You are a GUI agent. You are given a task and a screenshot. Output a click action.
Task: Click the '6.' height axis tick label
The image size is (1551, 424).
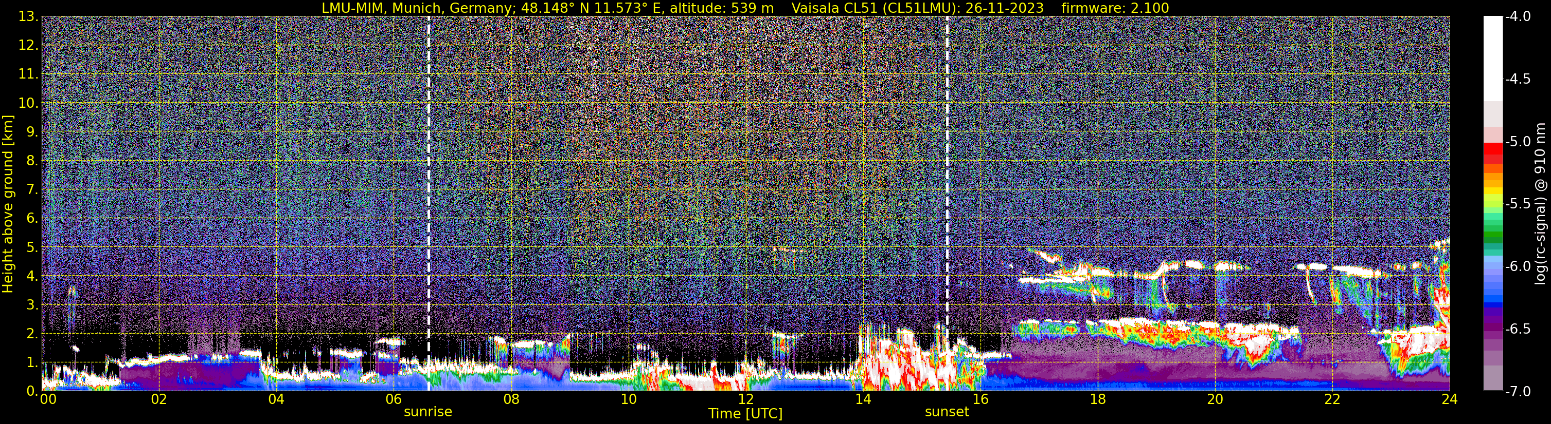[32, 219]
